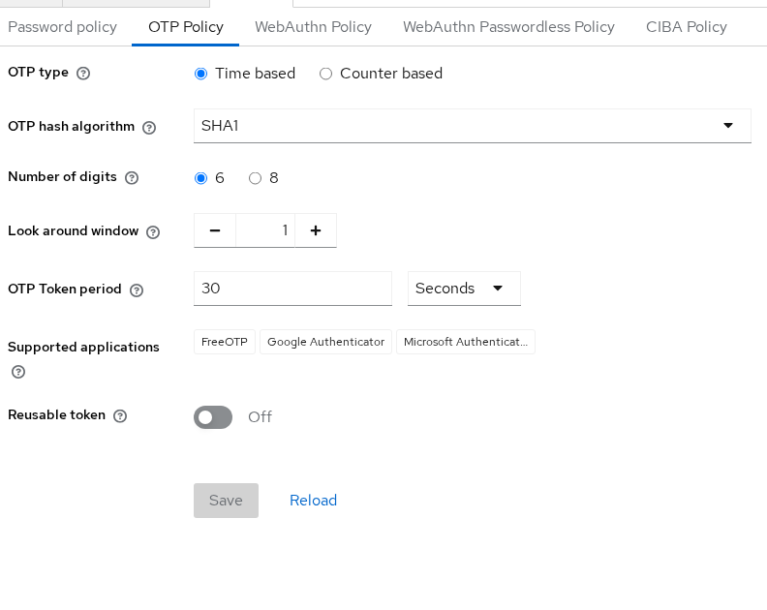Open help icon for Reusable token
The height and width of the screenshot is (610, 767).
pyautogui.click(x=120, y=416)
